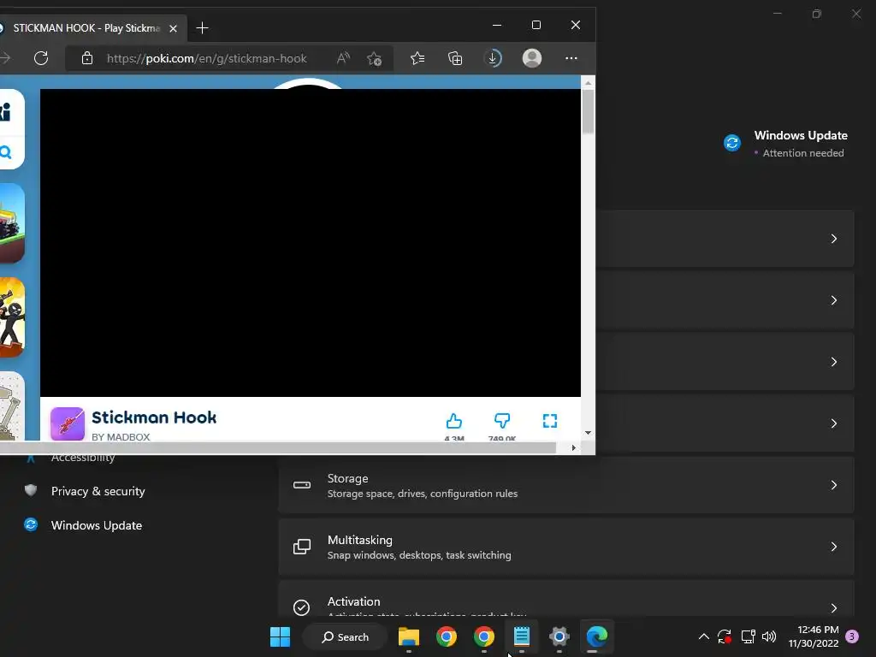Click the horizontal scroll right arrow
The image size is (876, 657).
(x=573, y=448)
